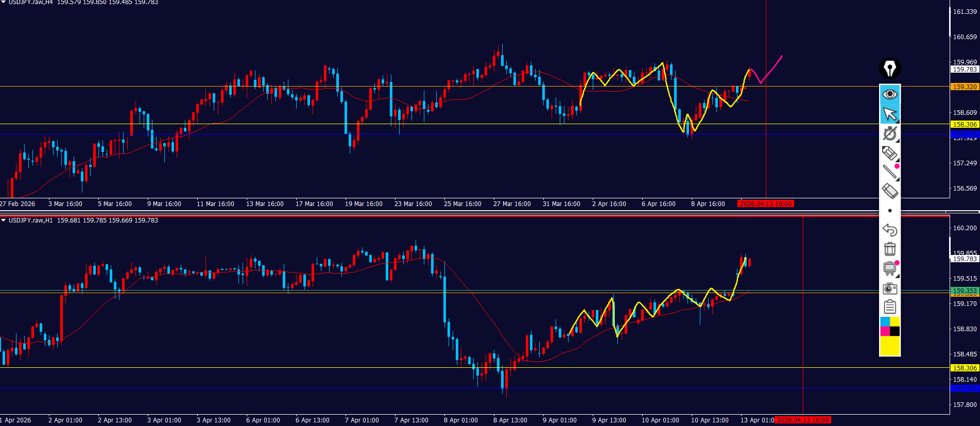Clear drawings with the trash can icon
The height and width of the screenshot is (426, 980).
click(x=889, y=249)
